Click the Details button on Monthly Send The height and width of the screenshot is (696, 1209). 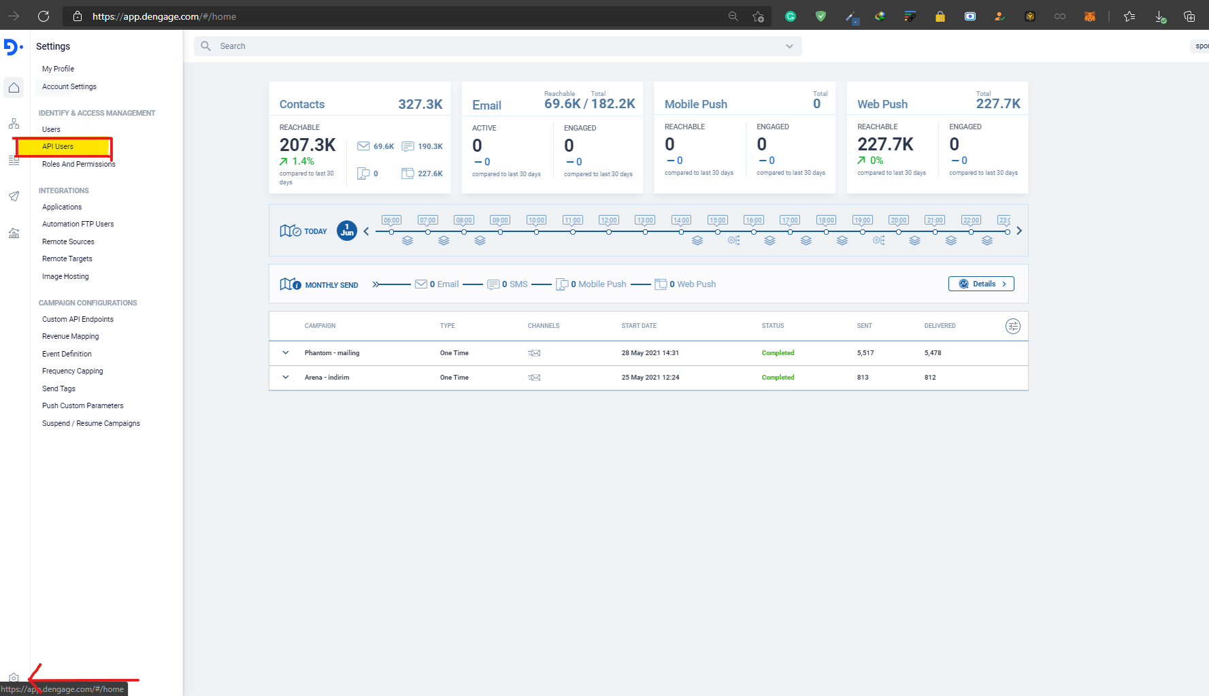pos(981,284)
